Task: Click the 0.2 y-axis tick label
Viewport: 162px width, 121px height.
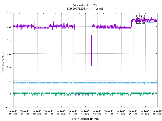Action: [9, 67]
